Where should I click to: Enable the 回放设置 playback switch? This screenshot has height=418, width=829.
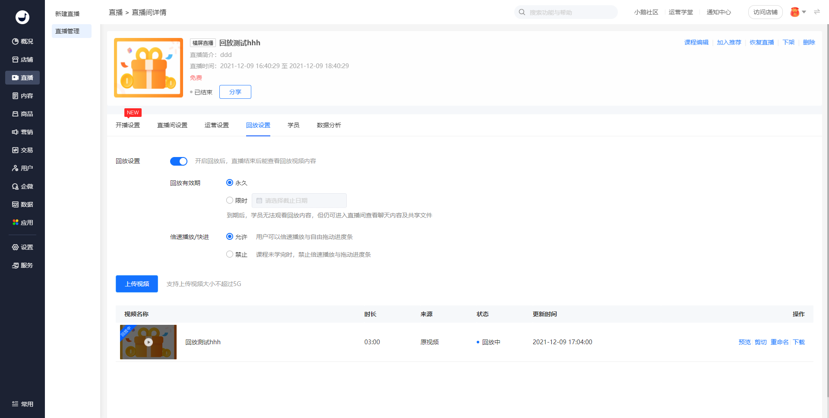click(179, 161)
